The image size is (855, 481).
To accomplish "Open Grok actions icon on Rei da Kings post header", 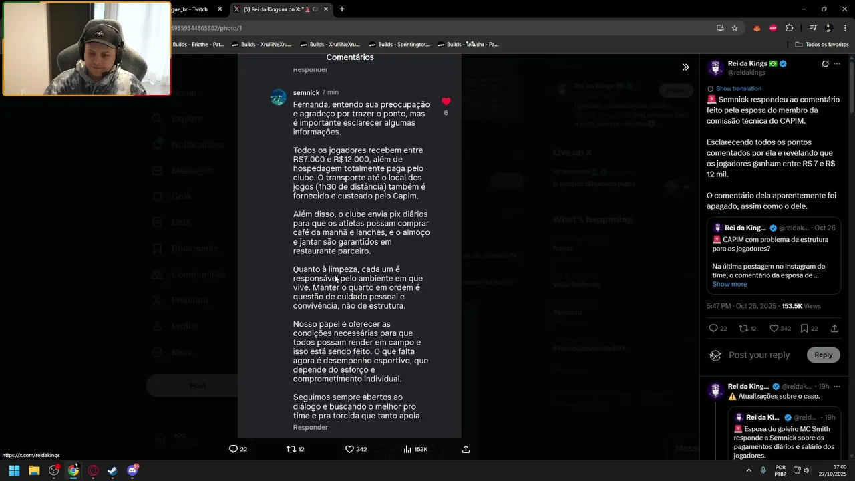I will click(x=825, y=64).
